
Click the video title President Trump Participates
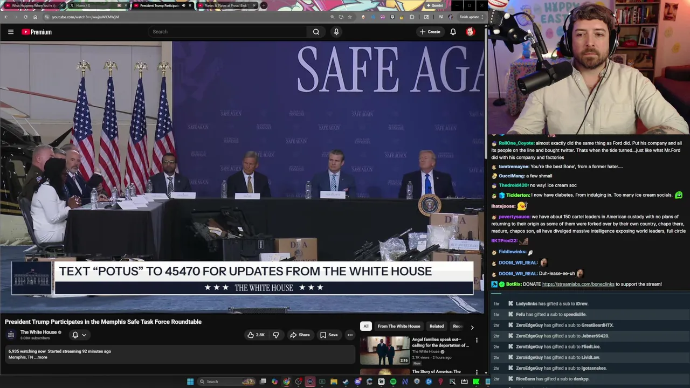(x=103, y=322)
